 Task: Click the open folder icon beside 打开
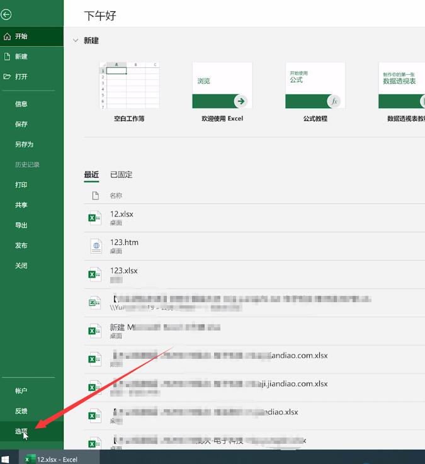(7, 77)
